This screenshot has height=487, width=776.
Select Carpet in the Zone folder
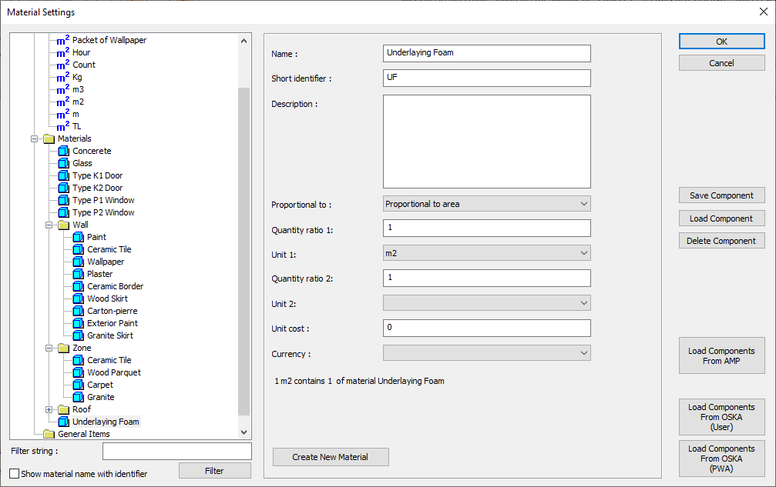tap(100, 385)
